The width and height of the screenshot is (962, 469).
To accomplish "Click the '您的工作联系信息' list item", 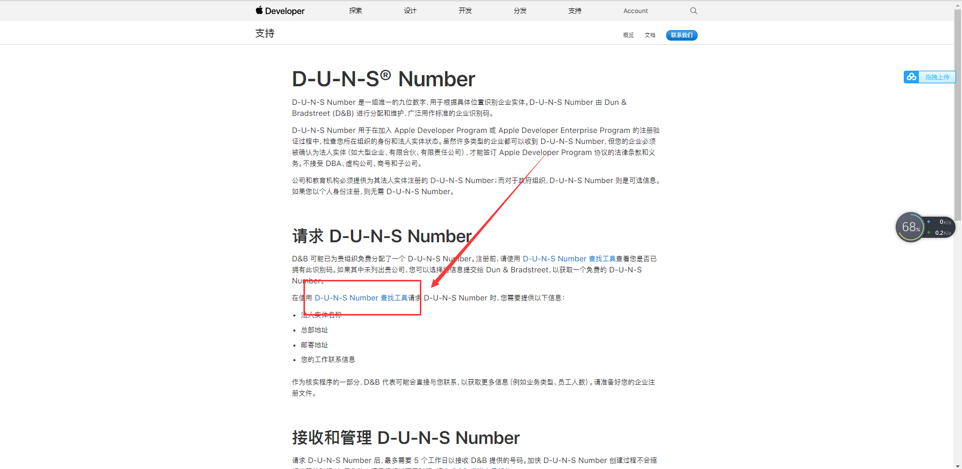I will (328, 360).
